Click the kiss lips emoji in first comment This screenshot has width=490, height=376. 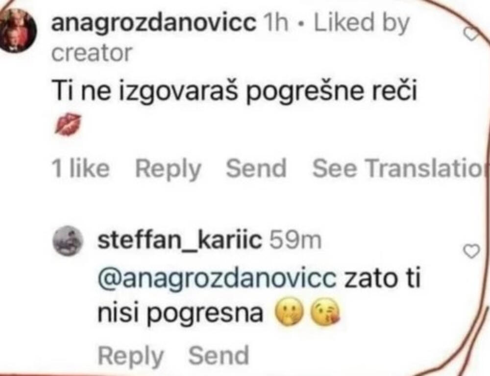68,125
